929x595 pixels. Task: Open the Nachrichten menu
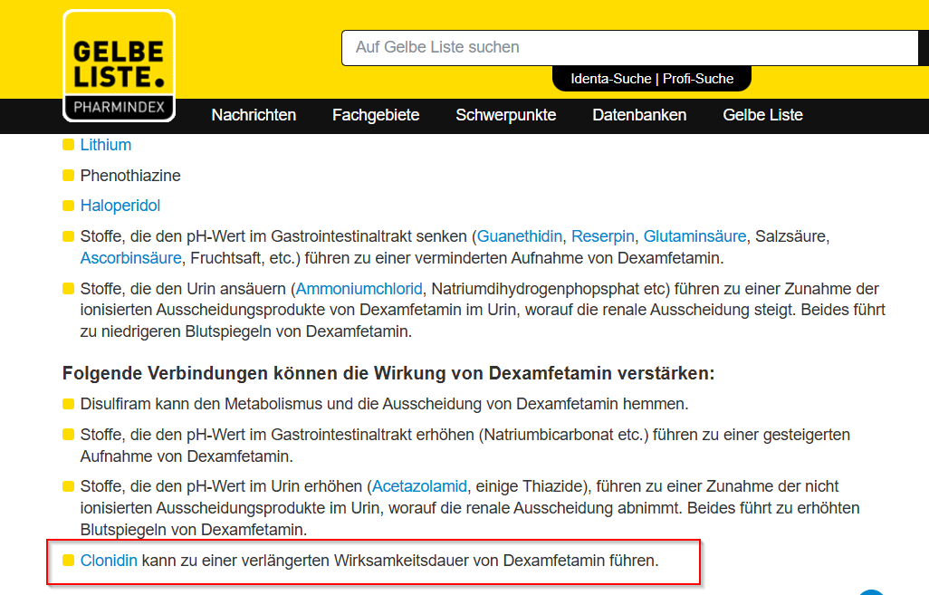point(254,115)
